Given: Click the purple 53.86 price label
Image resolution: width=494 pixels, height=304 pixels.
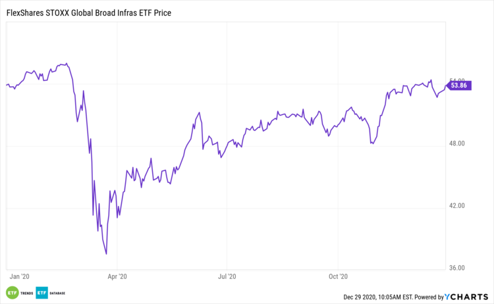Looking at the screenshot, I should [459, 85].
